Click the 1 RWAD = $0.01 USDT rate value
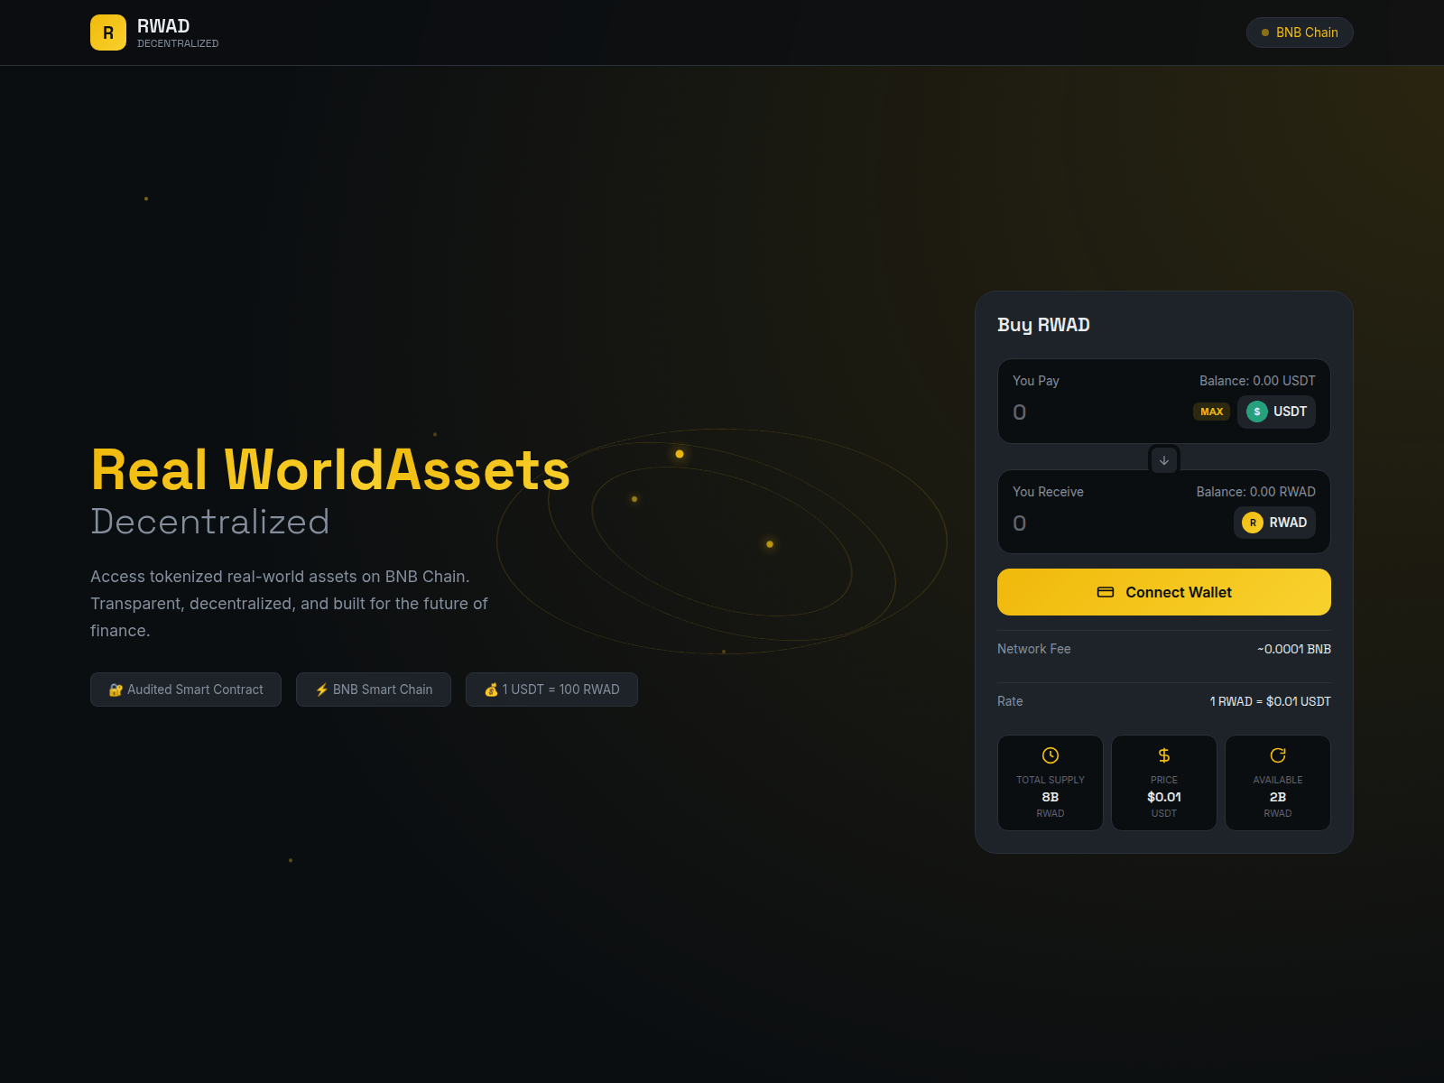Viewport: 1444px width, 1083px height. 1270,701
